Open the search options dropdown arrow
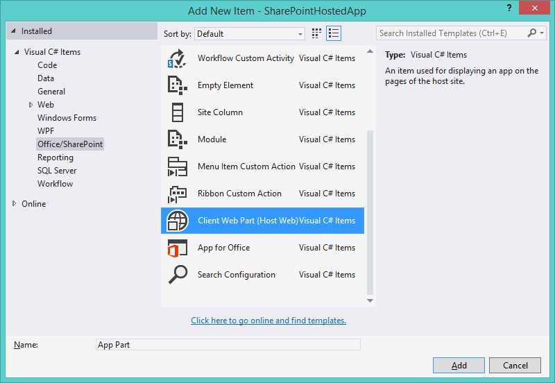 (x=542, y=33)
